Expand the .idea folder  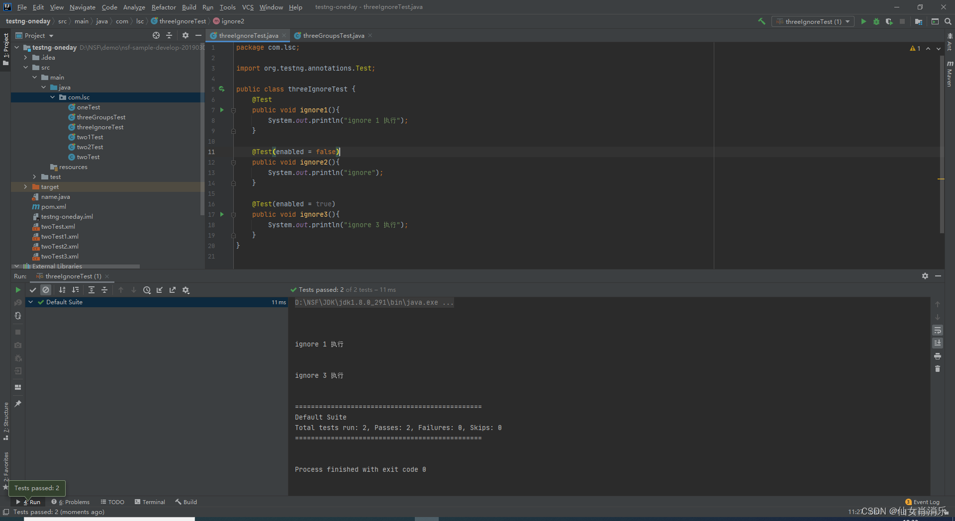tap(25, 57)
